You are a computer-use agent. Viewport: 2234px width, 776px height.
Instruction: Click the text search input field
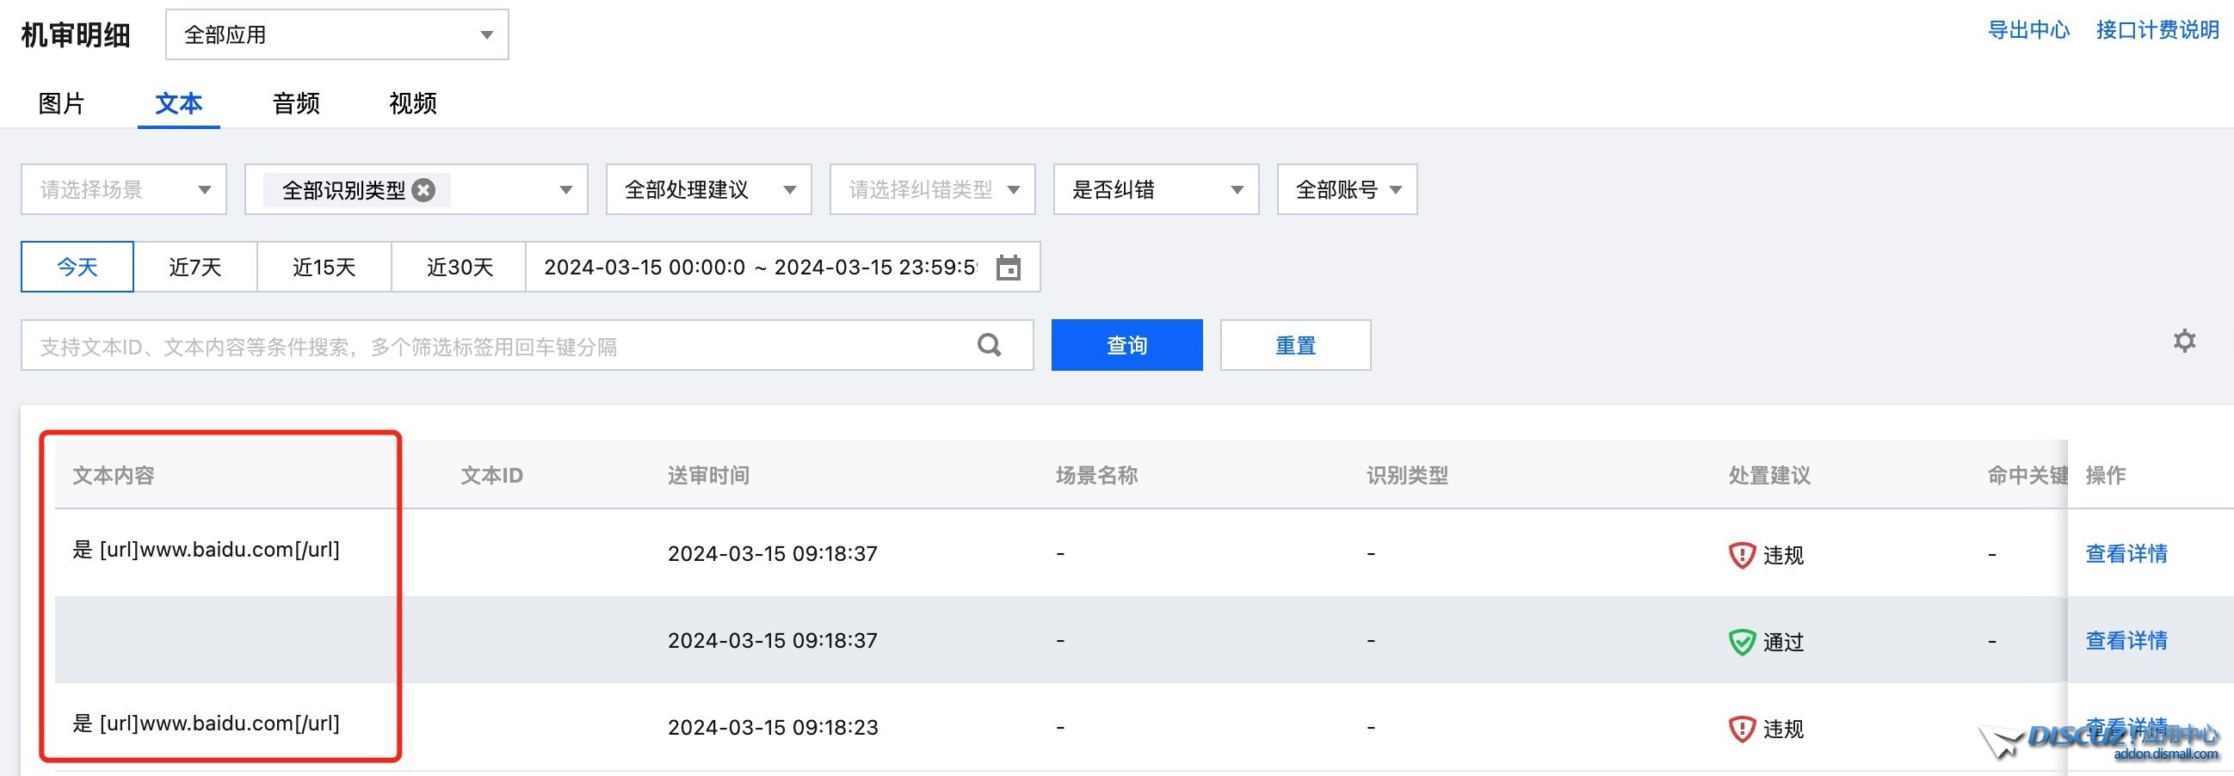(434, 344)
